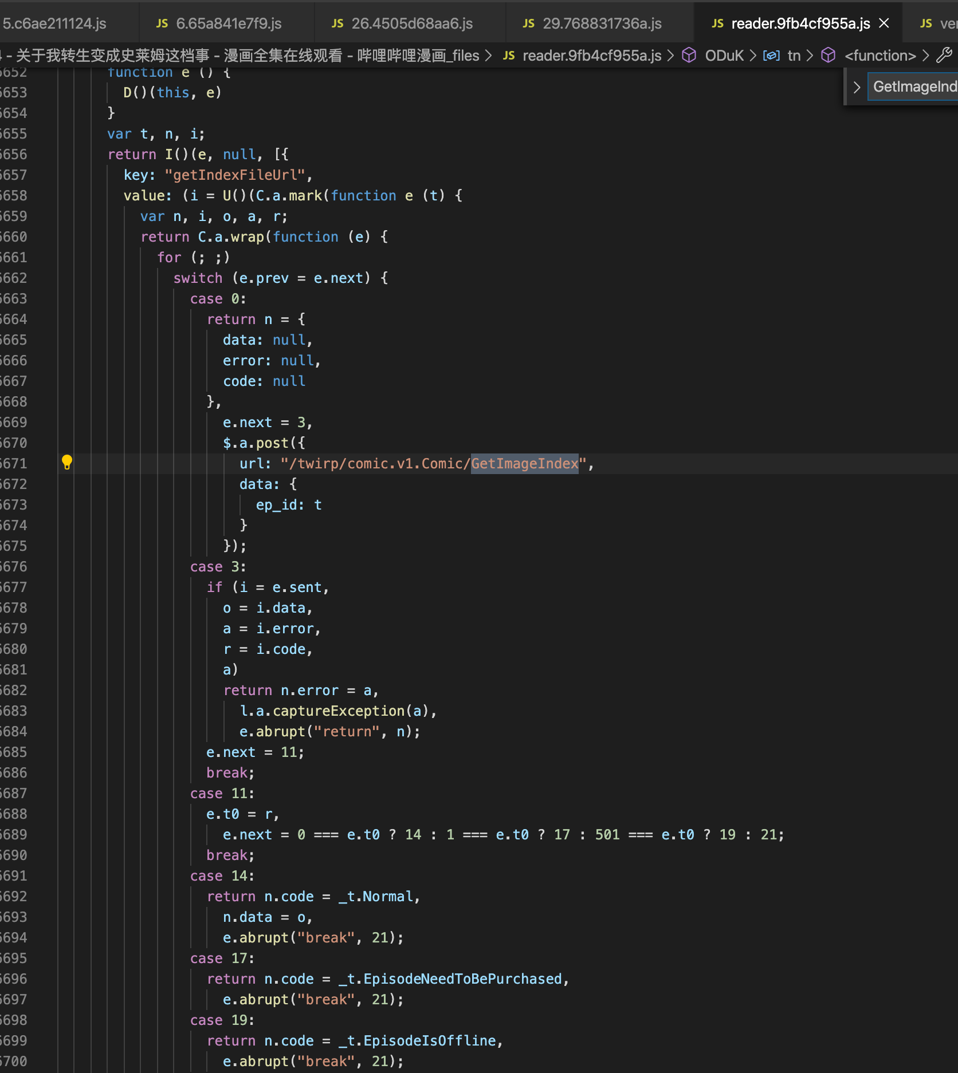Click line number 6676 in gutter
958x1073 pixels.
[x=14, y=566]
